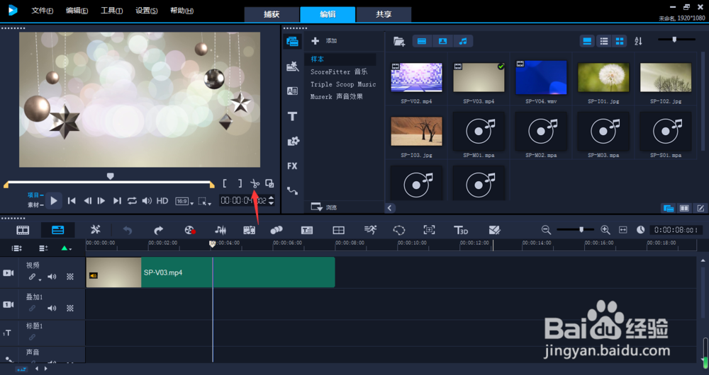Open the resize/crop mode dropdown
The height and width of the screenshot is (375, 709).
[x=205, y=201]
